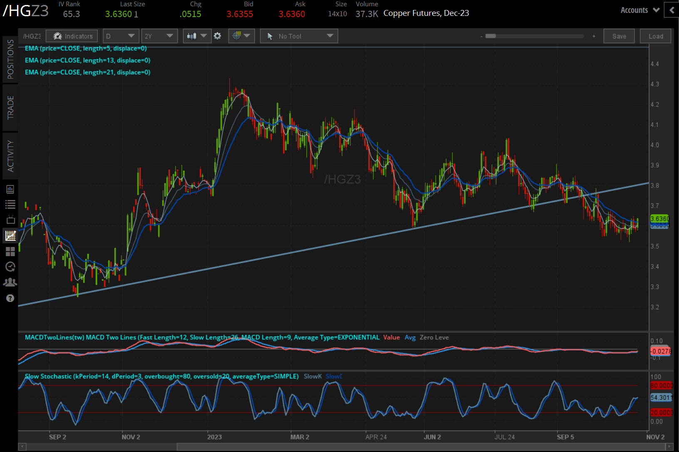Click the chart zoom slider track
This screenshot has width=679, height=452.
tap(537, 36)
